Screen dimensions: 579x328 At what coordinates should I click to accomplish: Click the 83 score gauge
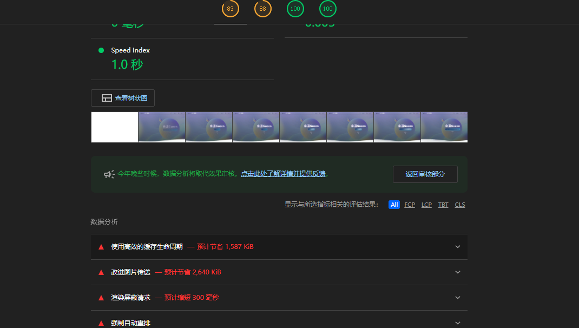coord(231,9)
